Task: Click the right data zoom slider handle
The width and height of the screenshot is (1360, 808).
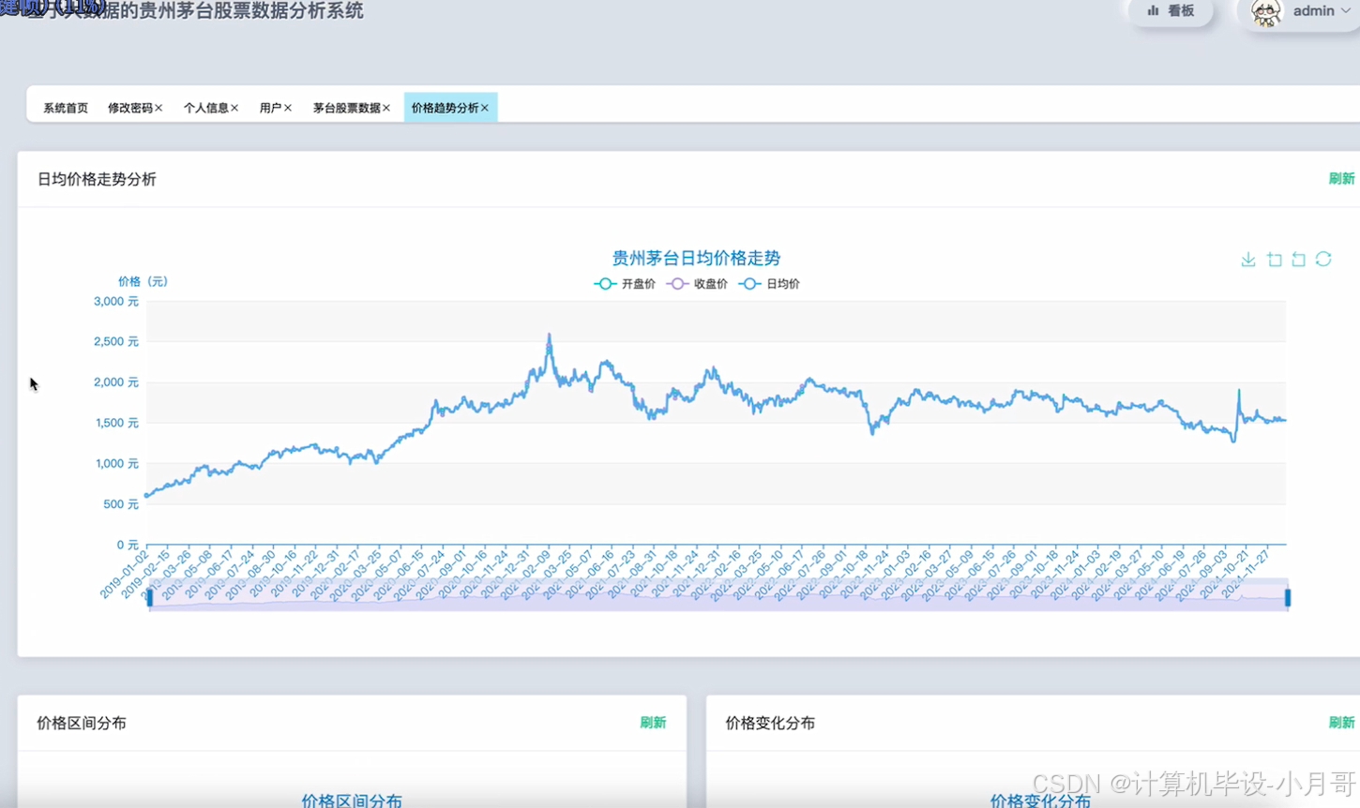Action: tap(1288, 597)
